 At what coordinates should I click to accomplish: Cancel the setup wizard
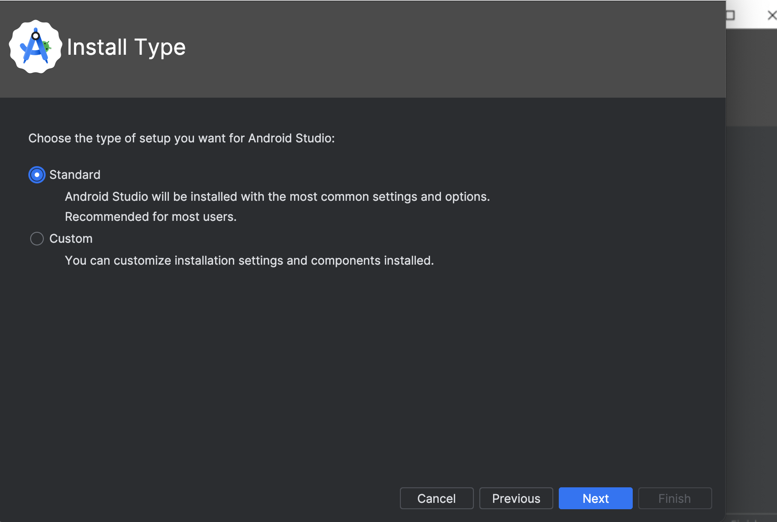coord(436,498)
